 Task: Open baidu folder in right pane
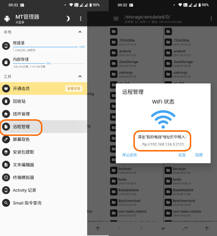pos(190,181)
